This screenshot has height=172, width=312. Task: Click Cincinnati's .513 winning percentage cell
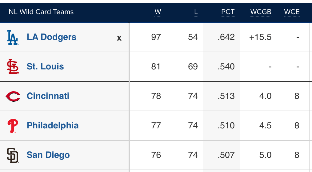point(226,96)
